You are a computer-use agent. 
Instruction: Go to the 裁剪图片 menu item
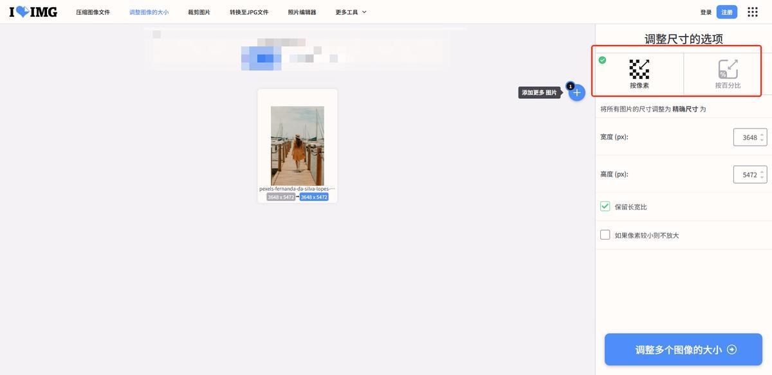click(199, 12)
